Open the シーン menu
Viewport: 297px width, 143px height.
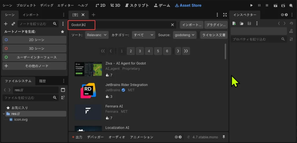pos(7,6)
